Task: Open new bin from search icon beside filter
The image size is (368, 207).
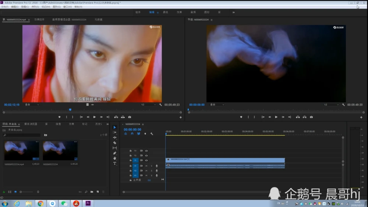Action: [46, 135]
